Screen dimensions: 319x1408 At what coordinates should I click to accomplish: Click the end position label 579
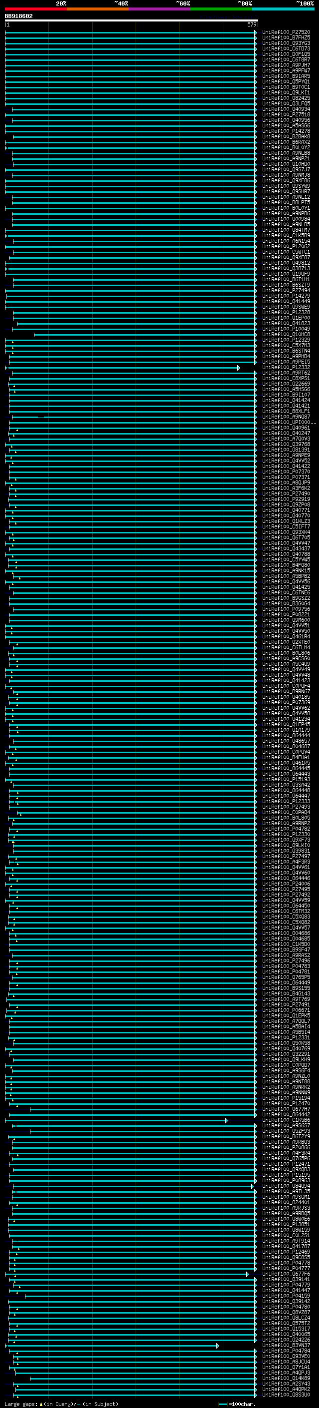[252, 24]
